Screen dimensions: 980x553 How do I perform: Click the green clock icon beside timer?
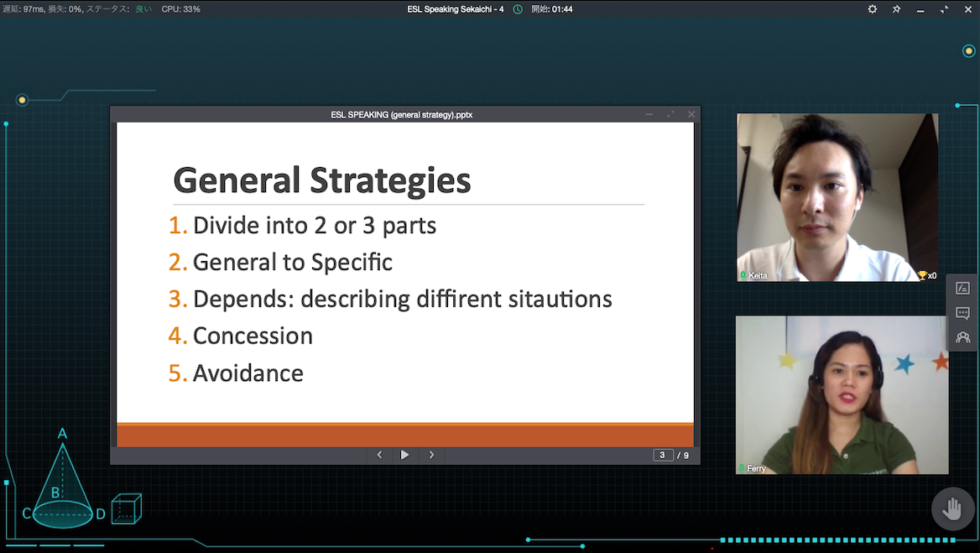(518, 9)
